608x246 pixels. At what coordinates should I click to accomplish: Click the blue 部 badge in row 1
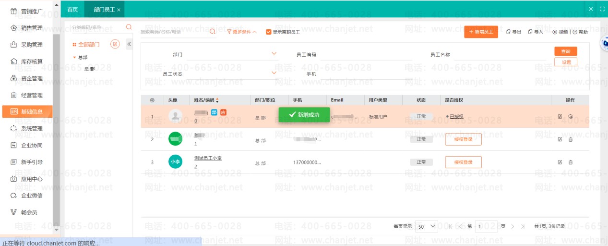tap(214, 112)
